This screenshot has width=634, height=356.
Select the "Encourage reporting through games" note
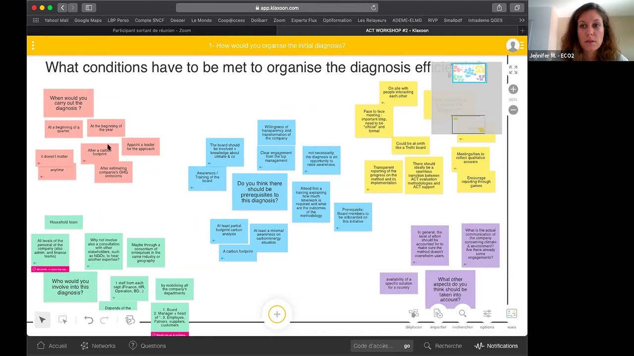[x=476, y=182]
